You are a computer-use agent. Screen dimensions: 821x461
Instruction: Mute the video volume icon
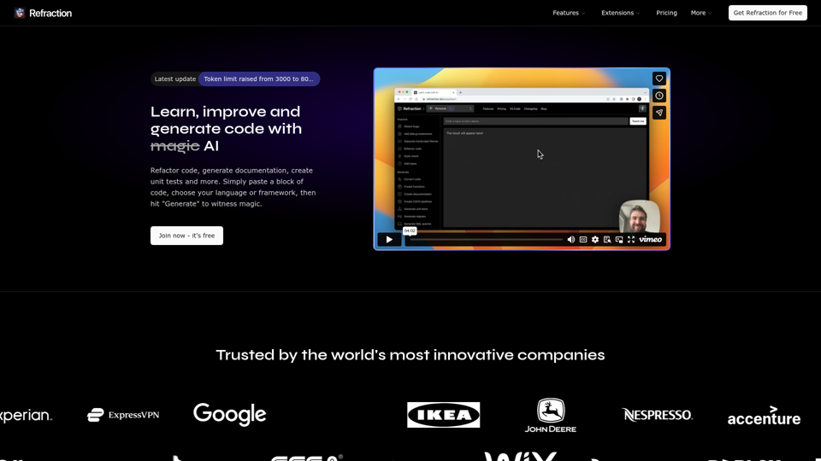pyautogui.click(x=570, y=239)
